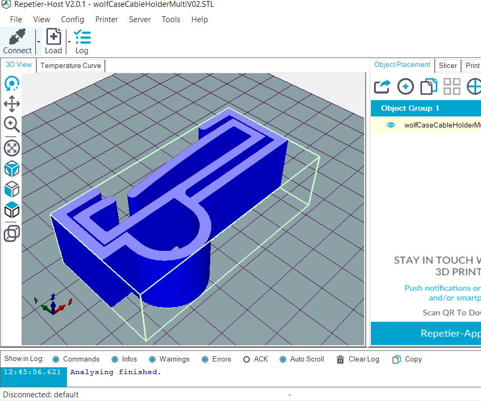Screen dimensions: 481x401
Task: Select the rotate view tool
Action: click(x=12, y=84)
